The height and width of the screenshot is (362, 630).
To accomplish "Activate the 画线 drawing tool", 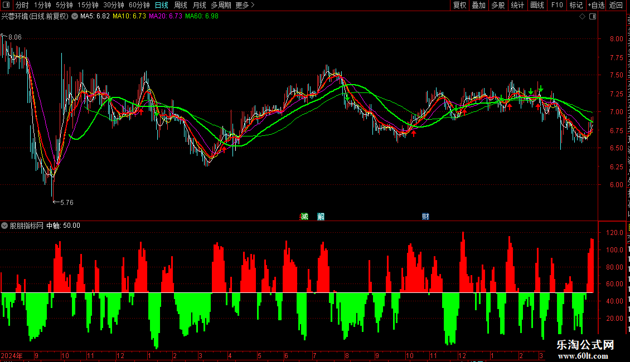I will 537,5.
